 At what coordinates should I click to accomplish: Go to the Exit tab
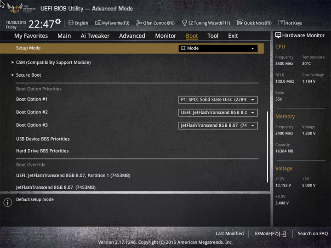233,36
